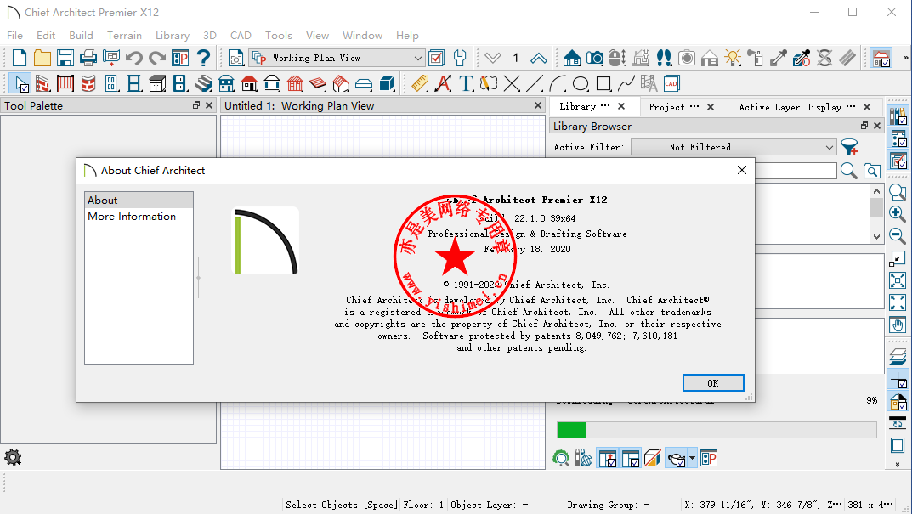Select the Text tool T icon
This screenshot has width=912, height=514.
coord(466,84)
